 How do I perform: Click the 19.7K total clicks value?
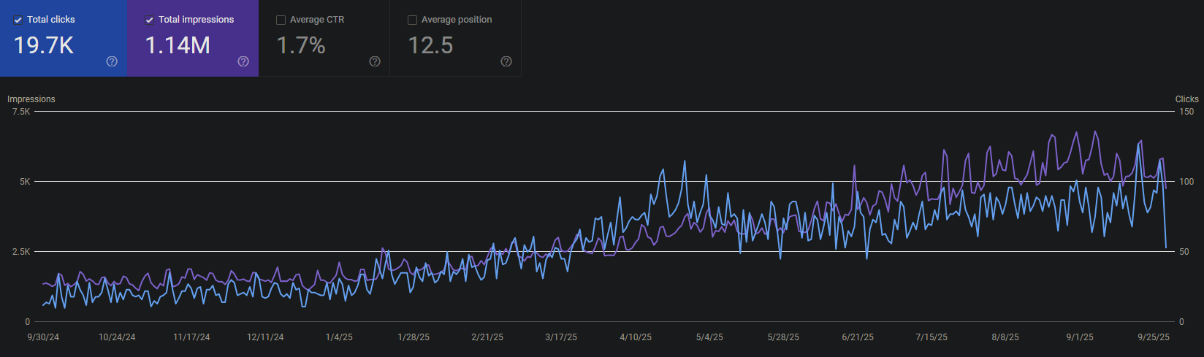tap(44, 45)
